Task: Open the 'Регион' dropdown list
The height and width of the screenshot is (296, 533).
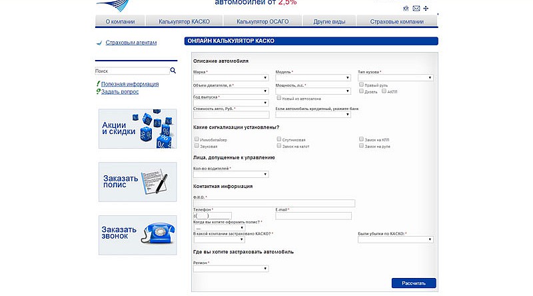Action: (x=231, y=269)
